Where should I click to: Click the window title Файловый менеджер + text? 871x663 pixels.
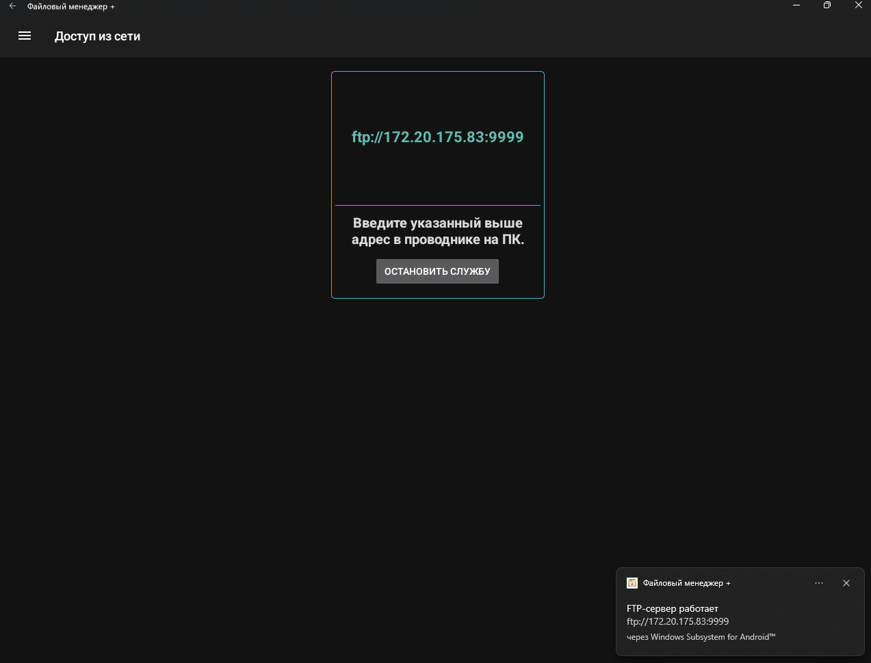coord(70,7)
